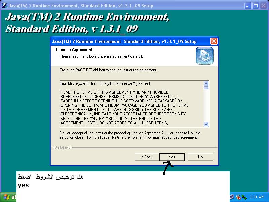Click the license text scrollbar down arrow

pos(206,124)
